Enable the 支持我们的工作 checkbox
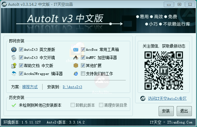197x127 pixels. coord(83,74)
